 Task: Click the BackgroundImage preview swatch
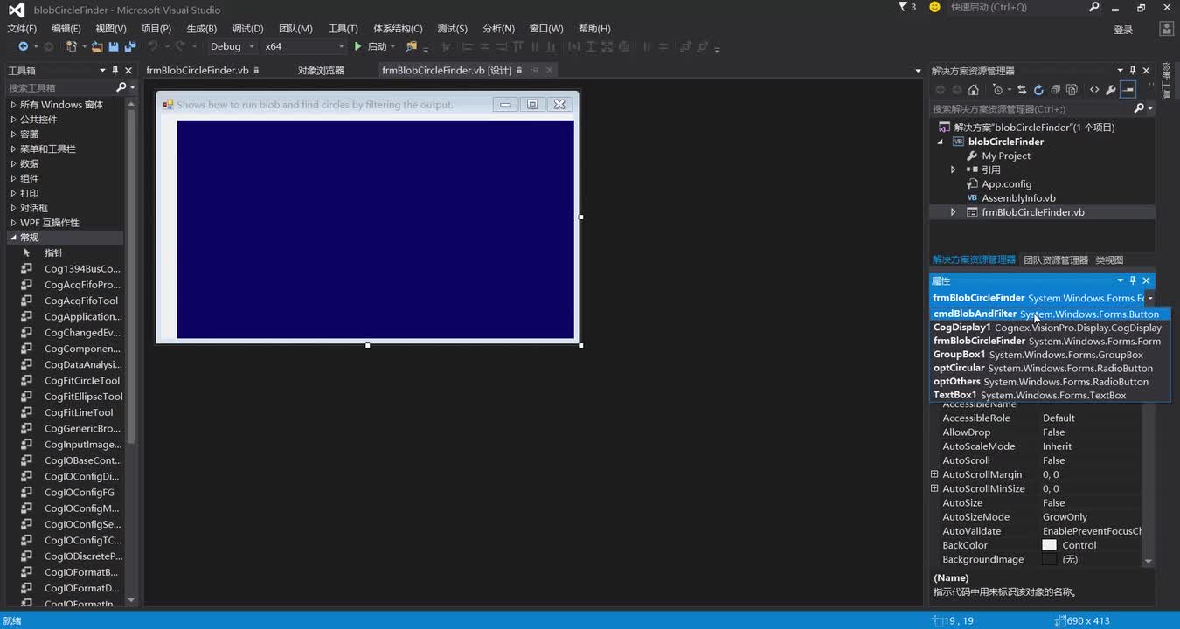pyautogui.click(x=1049, y=559)
